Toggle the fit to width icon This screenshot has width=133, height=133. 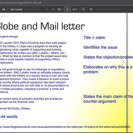pos(59,9)
